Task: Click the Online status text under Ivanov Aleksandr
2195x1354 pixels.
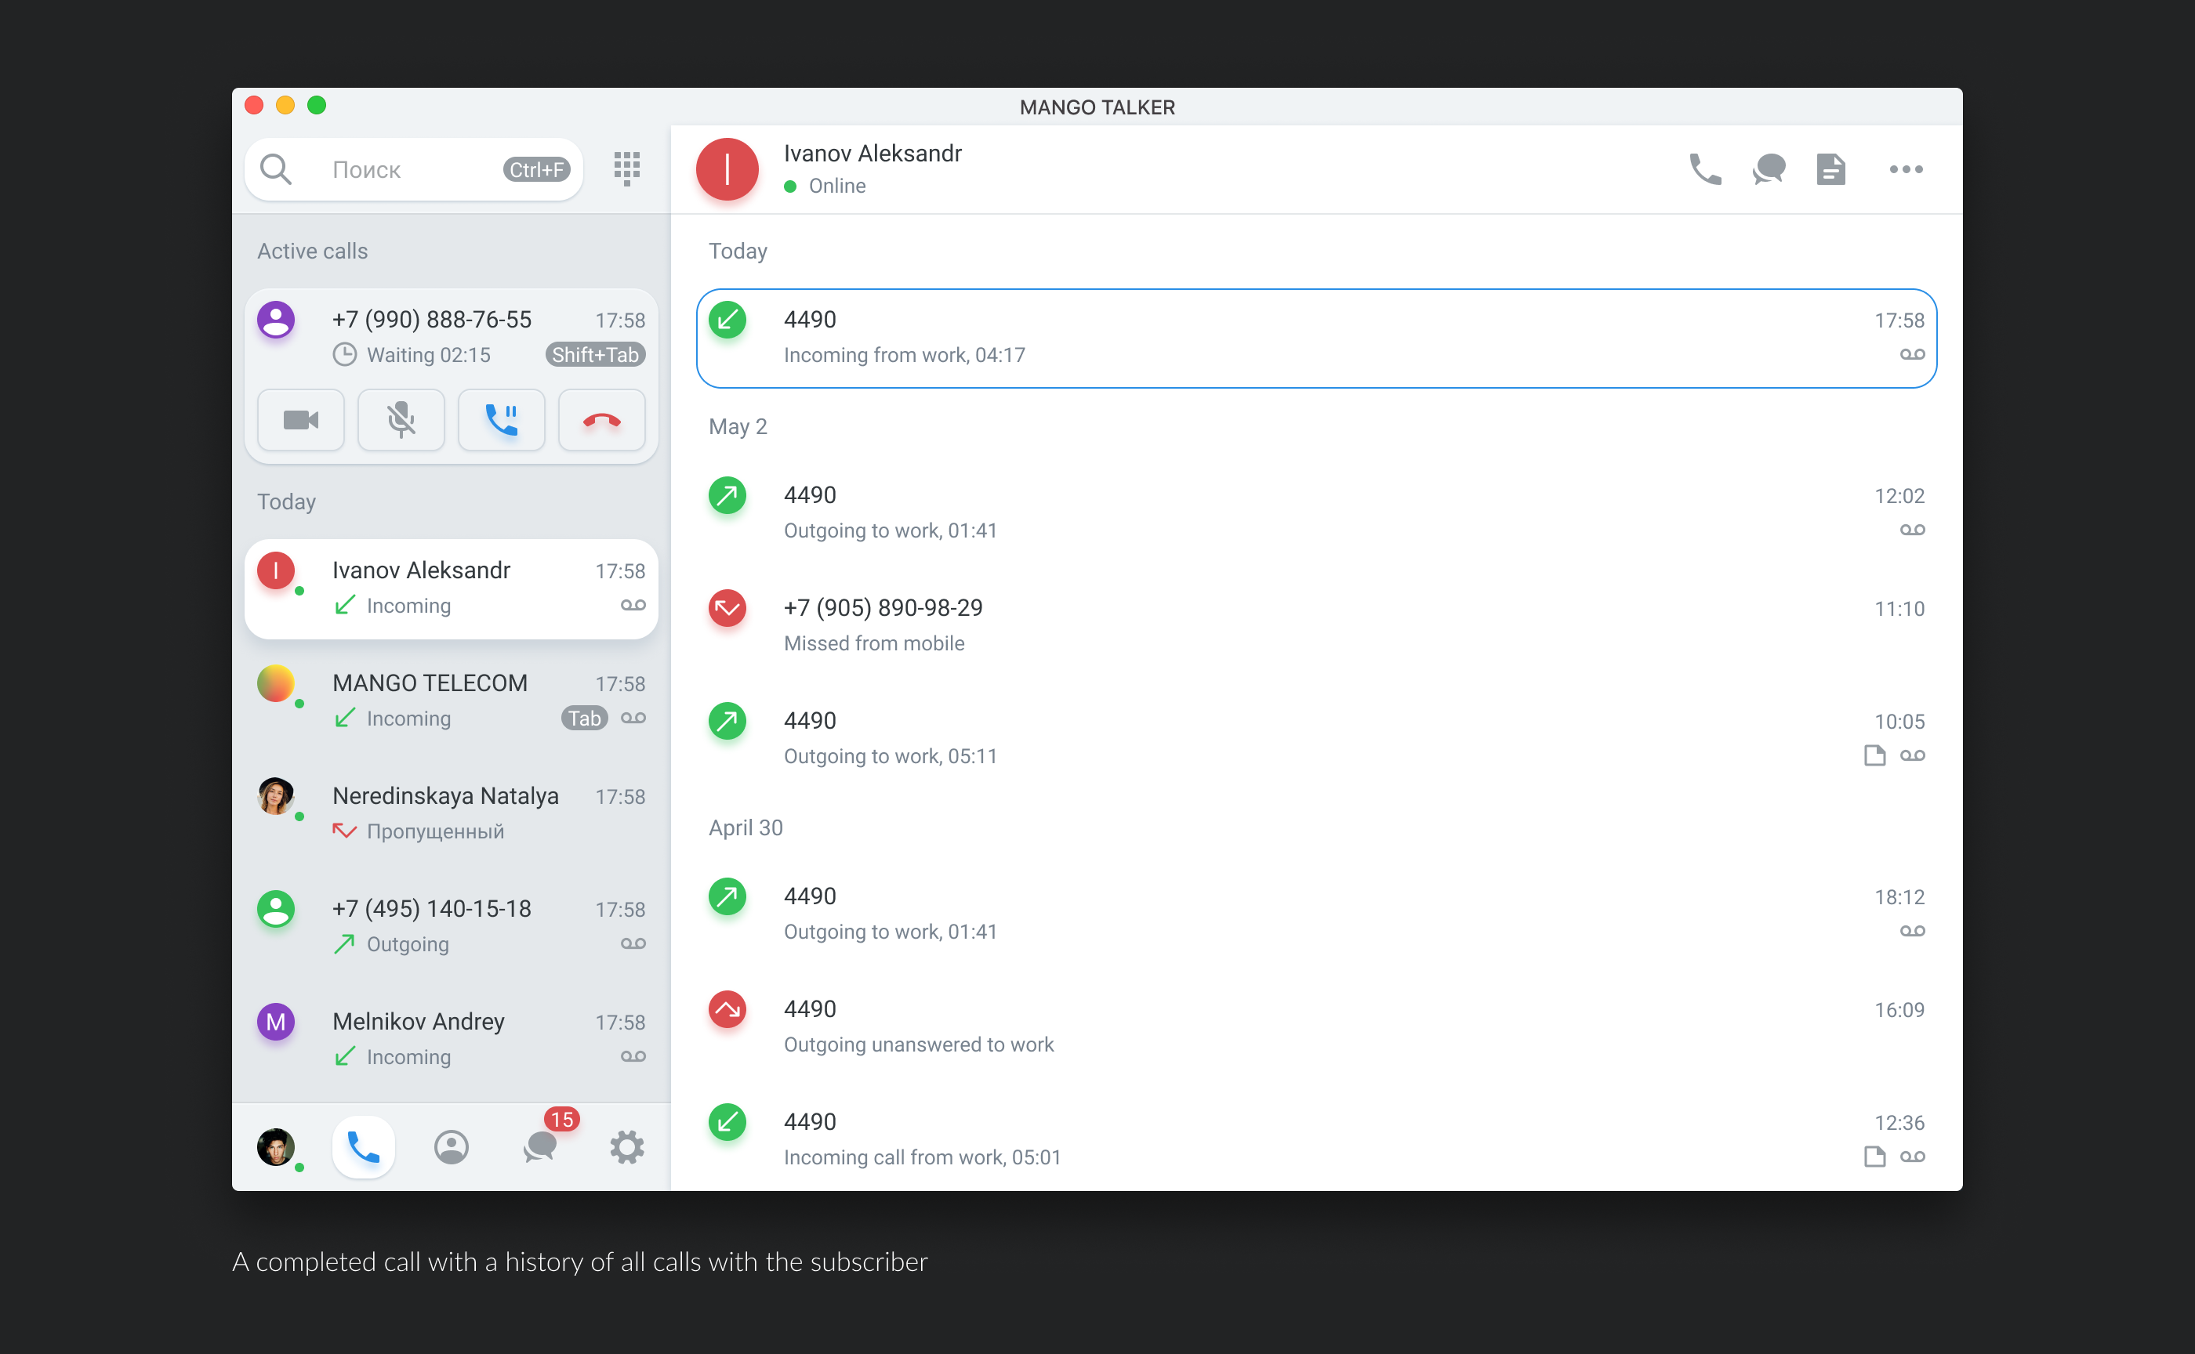Action: coord(836,186)
